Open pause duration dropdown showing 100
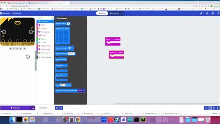Screen dimensions: 220x124 click(63, 85)
